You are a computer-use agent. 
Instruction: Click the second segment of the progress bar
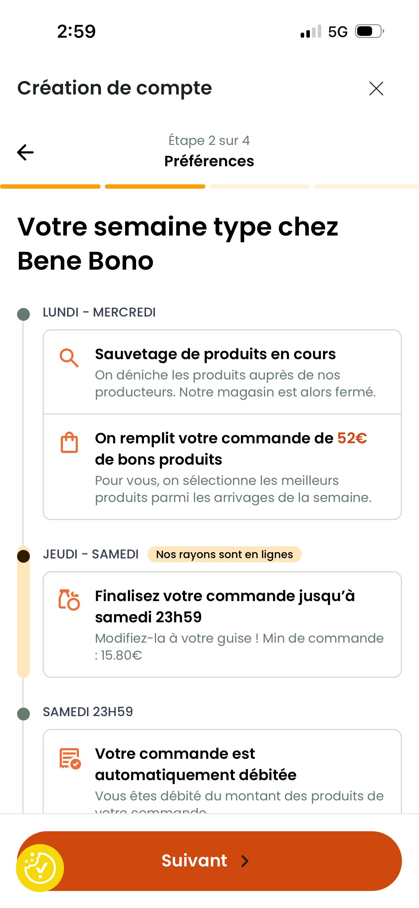[x=155, y=186]
